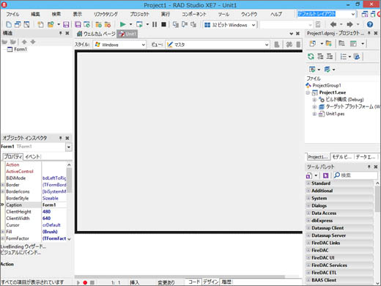Close the current editor page
Viewport: 381px width, 286px height.
tap(297, 34)
